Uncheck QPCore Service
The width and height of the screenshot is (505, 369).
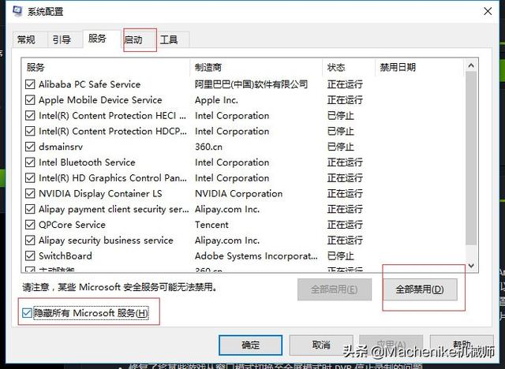point(30,225)
